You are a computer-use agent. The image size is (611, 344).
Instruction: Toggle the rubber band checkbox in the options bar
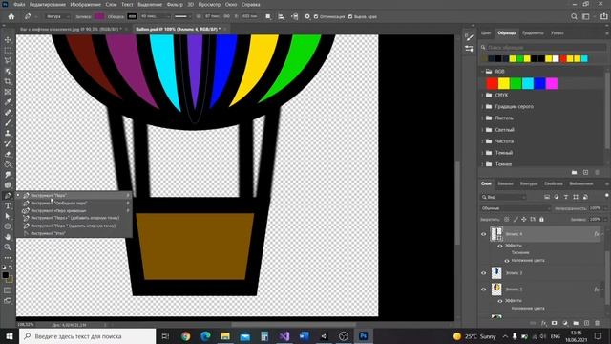(350, 17)
